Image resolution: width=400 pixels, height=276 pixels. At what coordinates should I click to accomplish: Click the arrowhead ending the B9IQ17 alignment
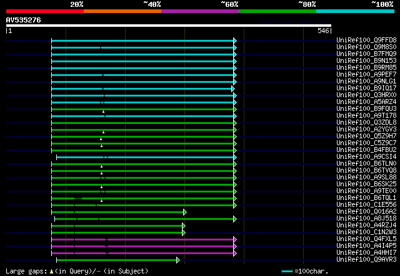(233, 88)
